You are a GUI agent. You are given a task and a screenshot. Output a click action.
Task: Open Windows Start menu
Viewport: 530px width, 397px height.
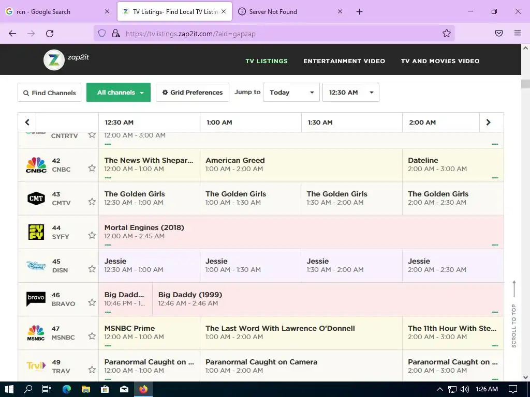pos(9,389)
